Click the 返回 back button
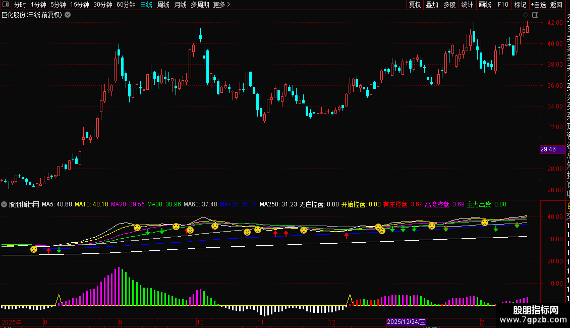 click(x=556, y=5)
